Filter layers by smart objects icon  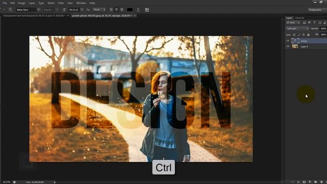pos(325,22)
